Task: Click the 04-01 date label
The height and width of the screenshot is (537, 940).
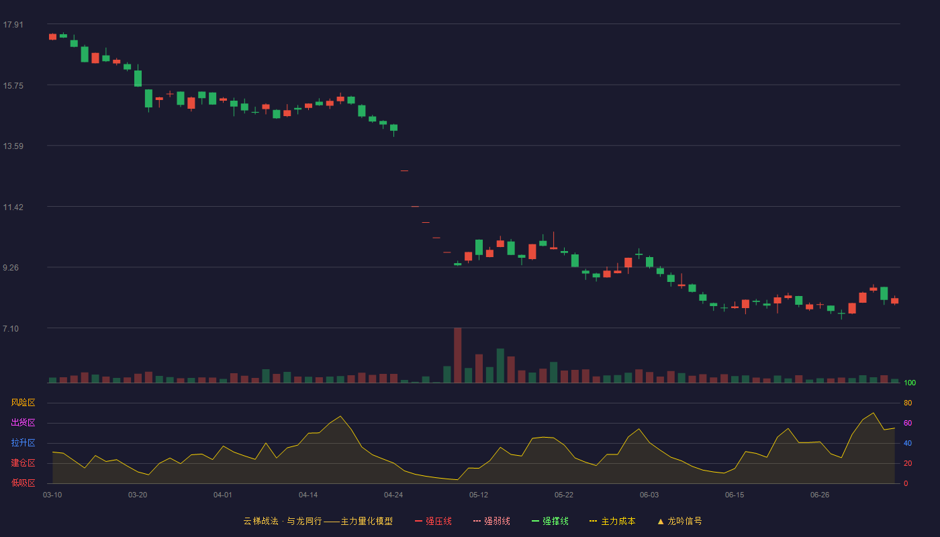Action: tap(223, 495)
